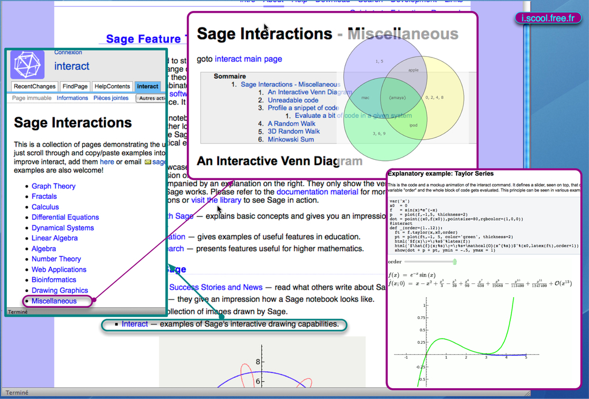589x399 pixels.
Task: Click the '0, 2, 4, 8' Venn region label
Action: tap(434, 98)
